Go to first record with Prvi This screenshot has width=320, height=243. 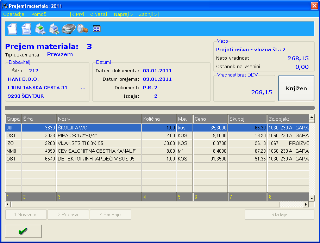click(77, 14)
